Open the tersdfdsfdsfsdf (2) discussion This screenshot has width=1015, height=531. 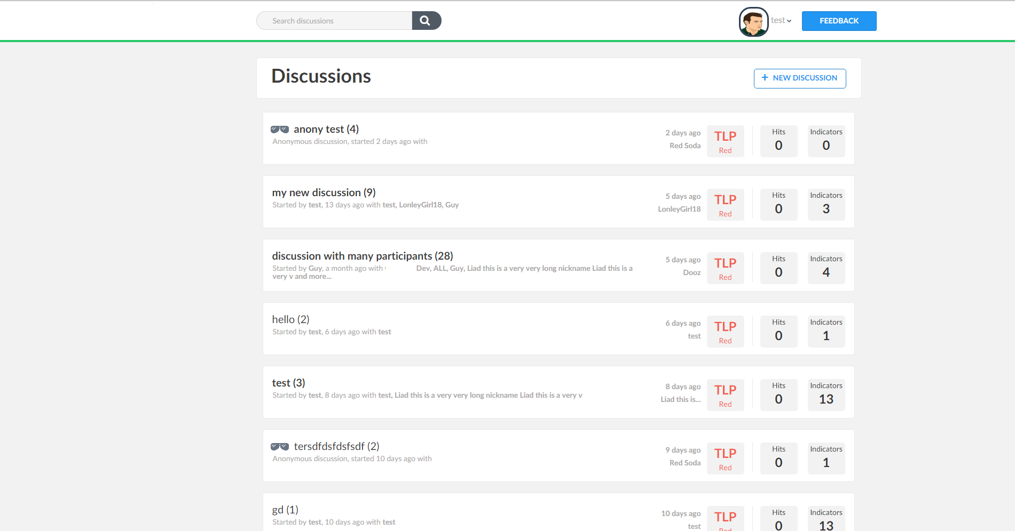click(336, 446)
